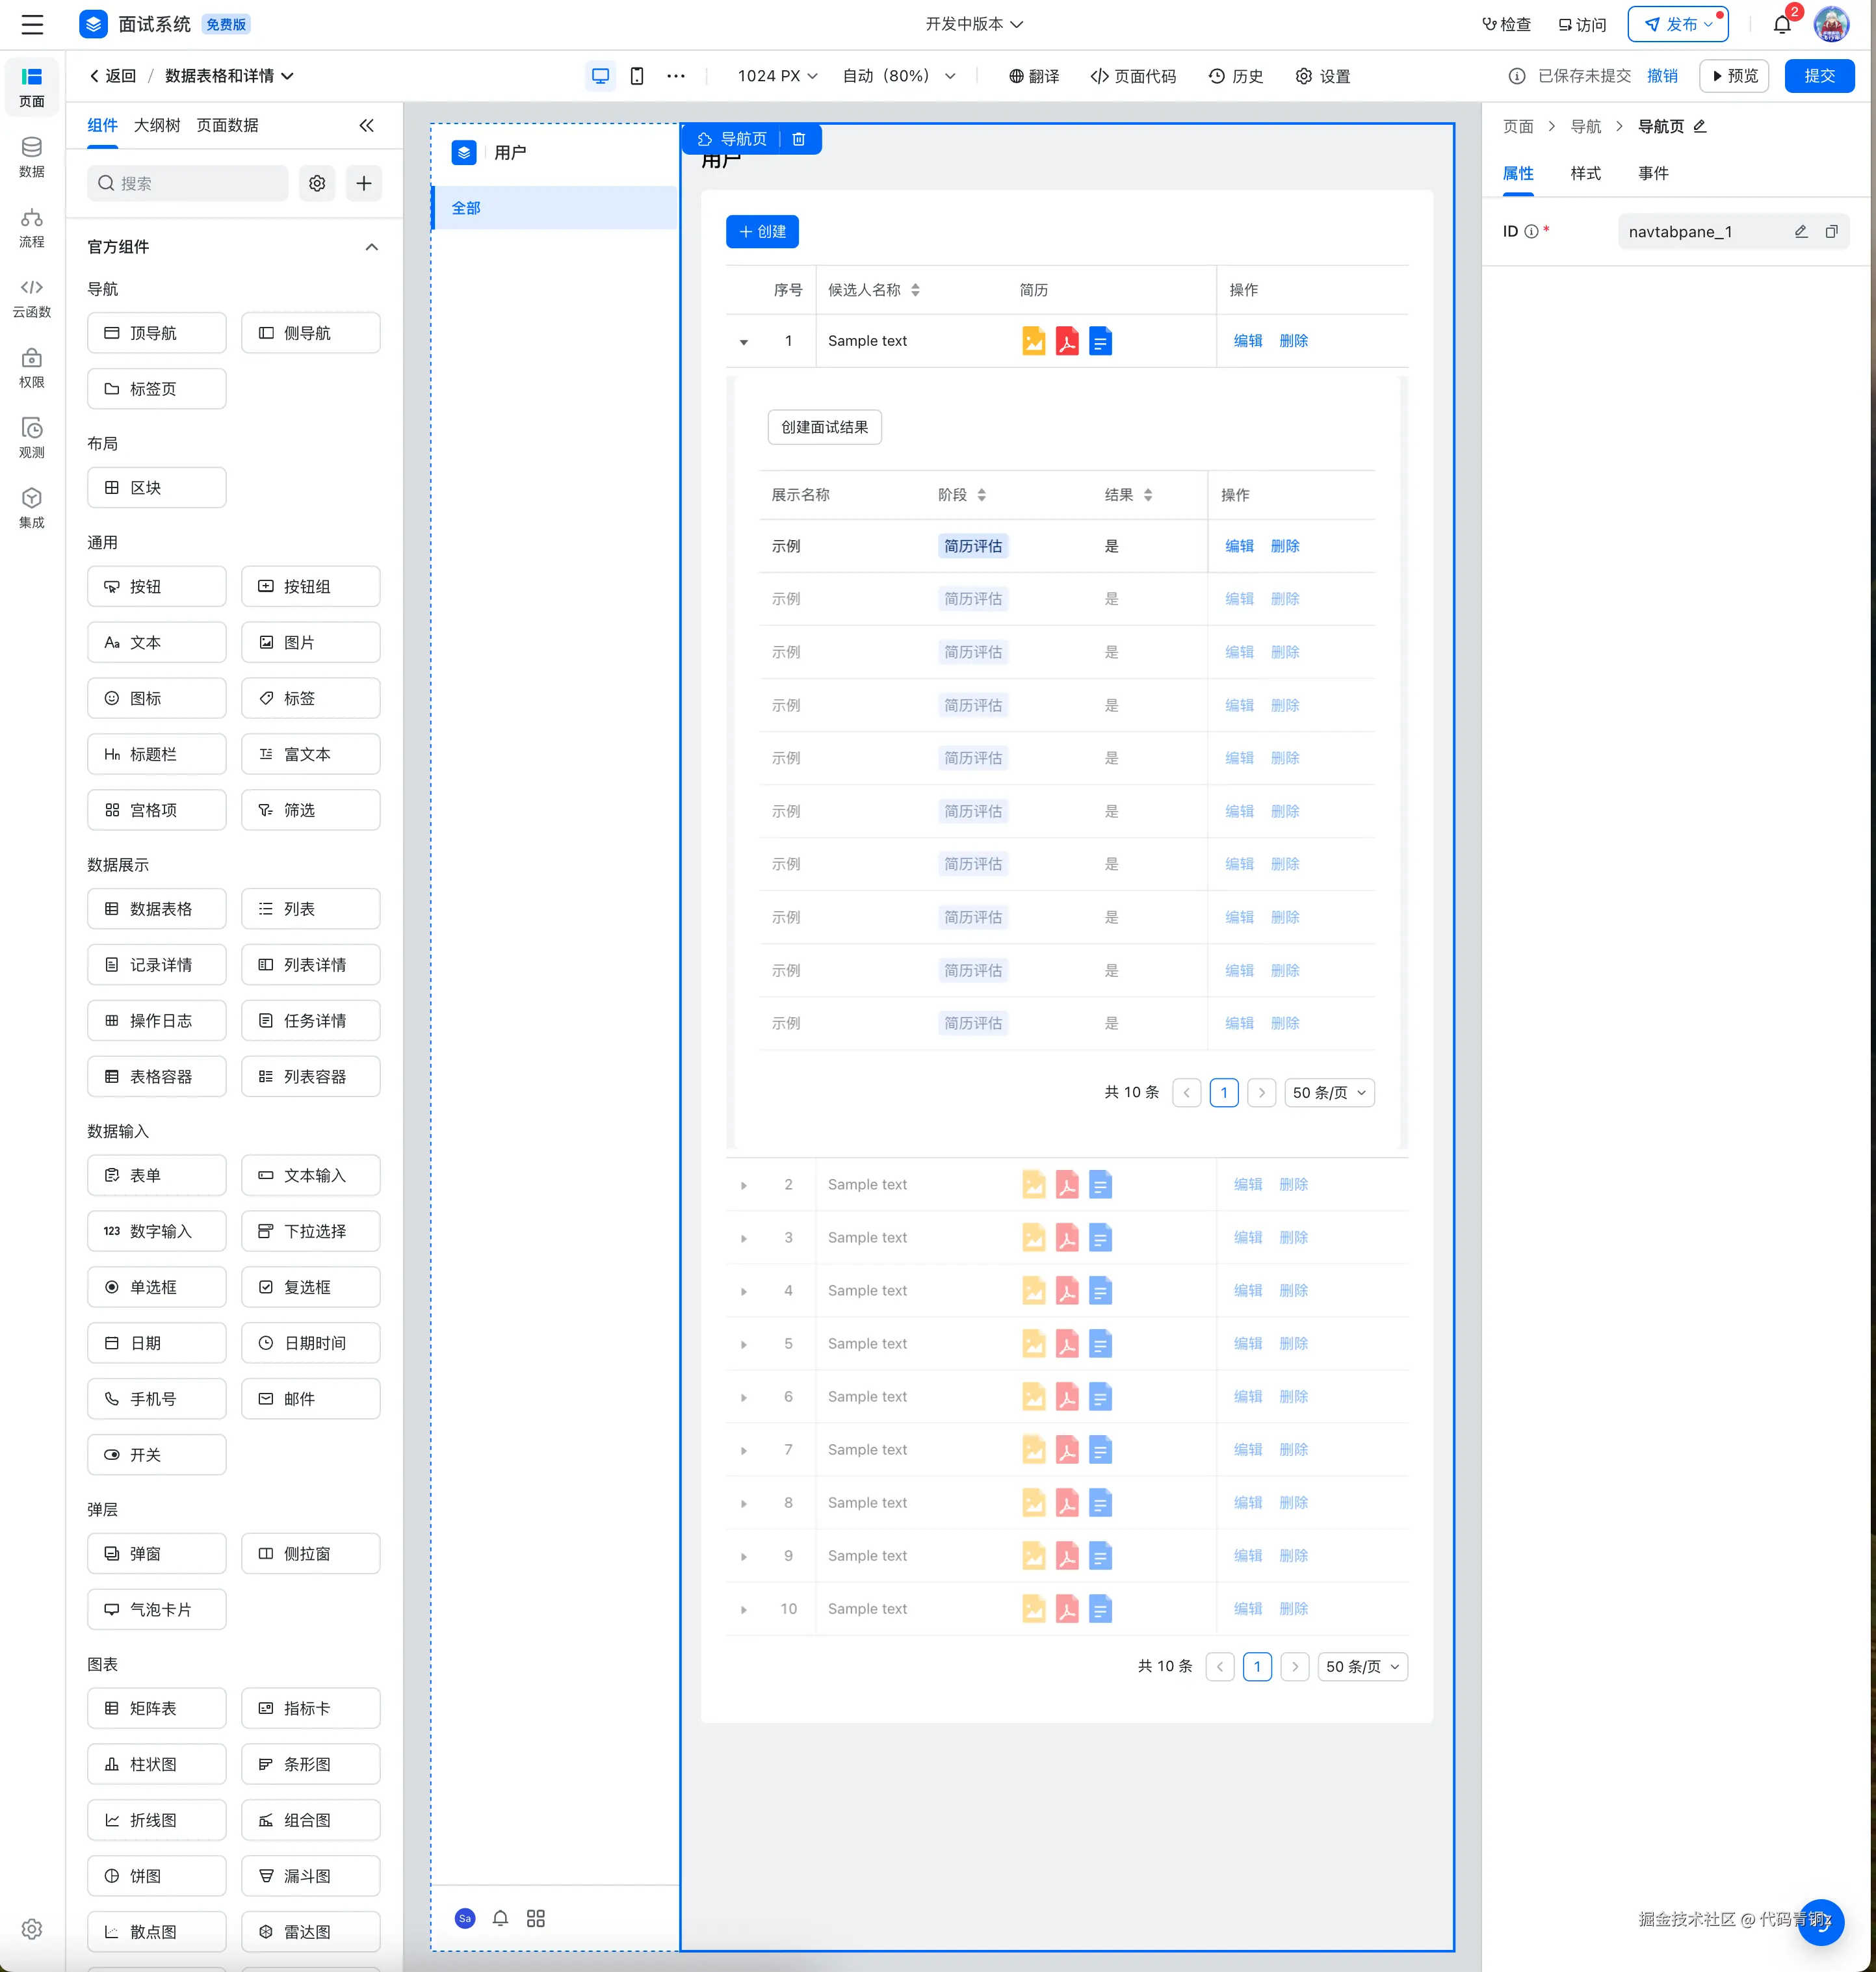This screenshot has height=1972, width=1876.
Task: Collapse expanded row 1 in table
Action: pos(743,342)
